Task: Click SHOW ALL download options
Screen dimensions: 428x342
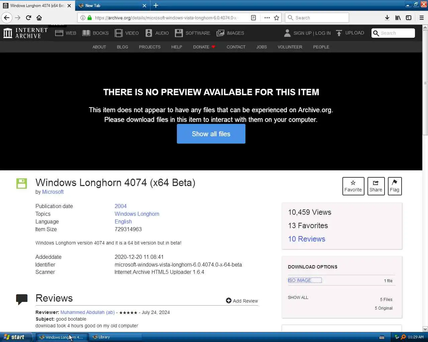Action: click(x=298, y=298)
